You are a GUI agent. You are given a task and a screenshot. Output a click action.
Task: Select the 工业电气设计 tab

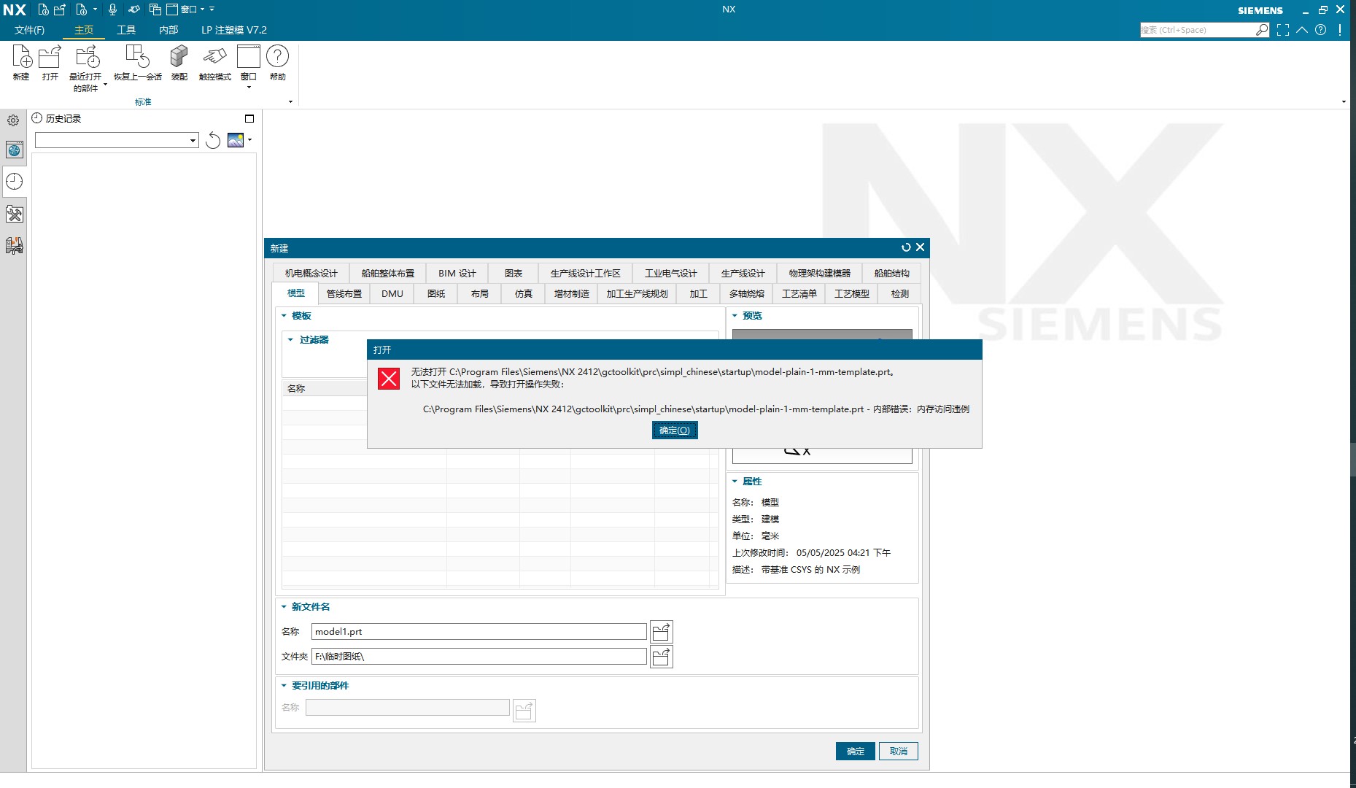coord(671,273)
